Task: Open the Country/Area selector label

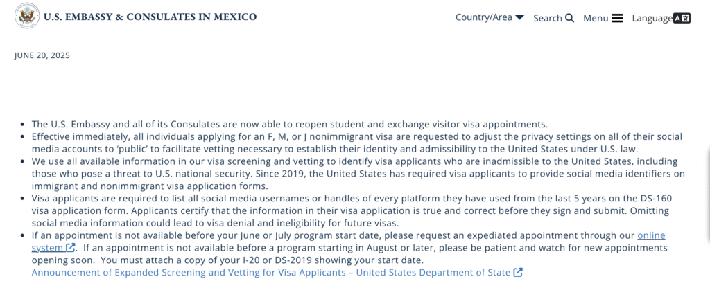Action: coord(483,17)
